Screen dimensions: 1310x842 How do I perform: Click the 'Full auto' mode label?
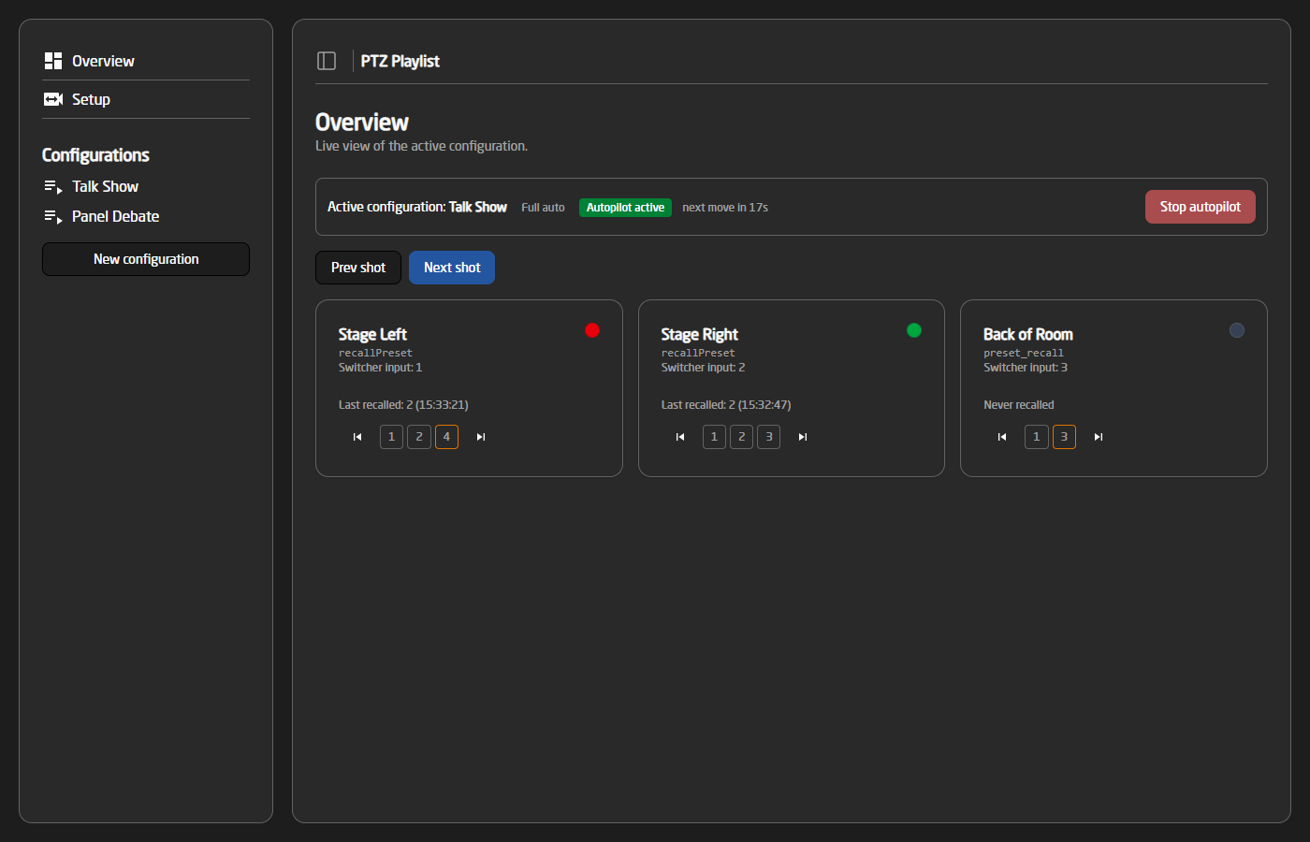543,208
